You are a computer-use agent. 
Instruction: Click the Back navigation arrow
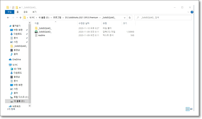pos(8,18)
